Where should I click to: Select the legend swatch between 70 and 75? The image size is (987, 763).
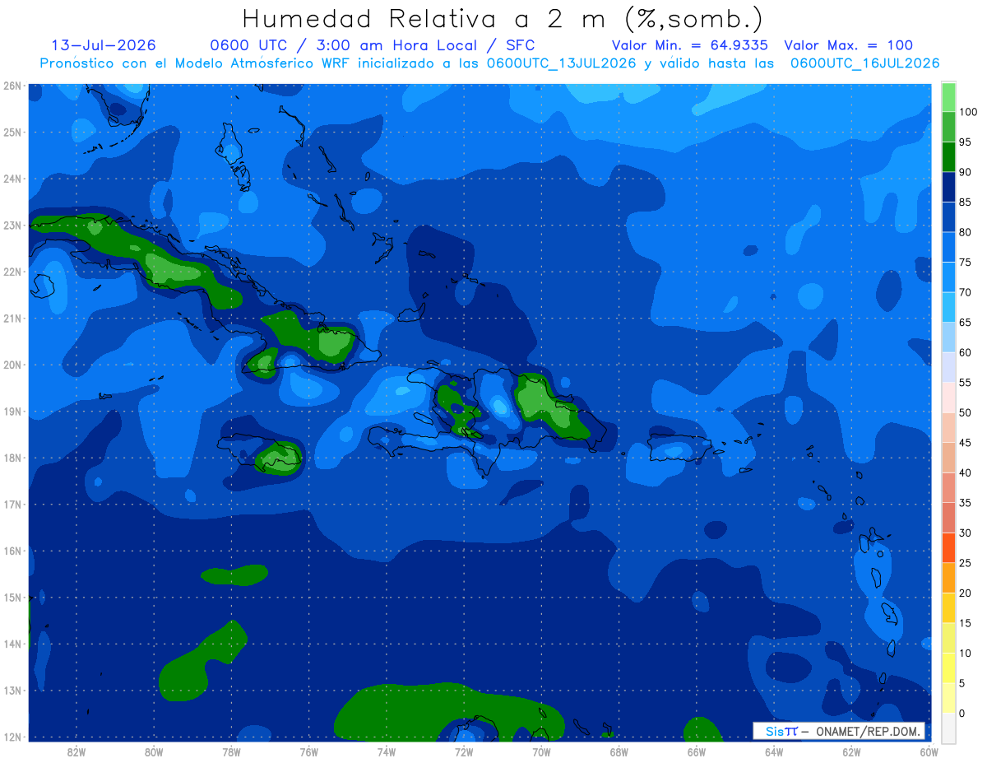948,277
